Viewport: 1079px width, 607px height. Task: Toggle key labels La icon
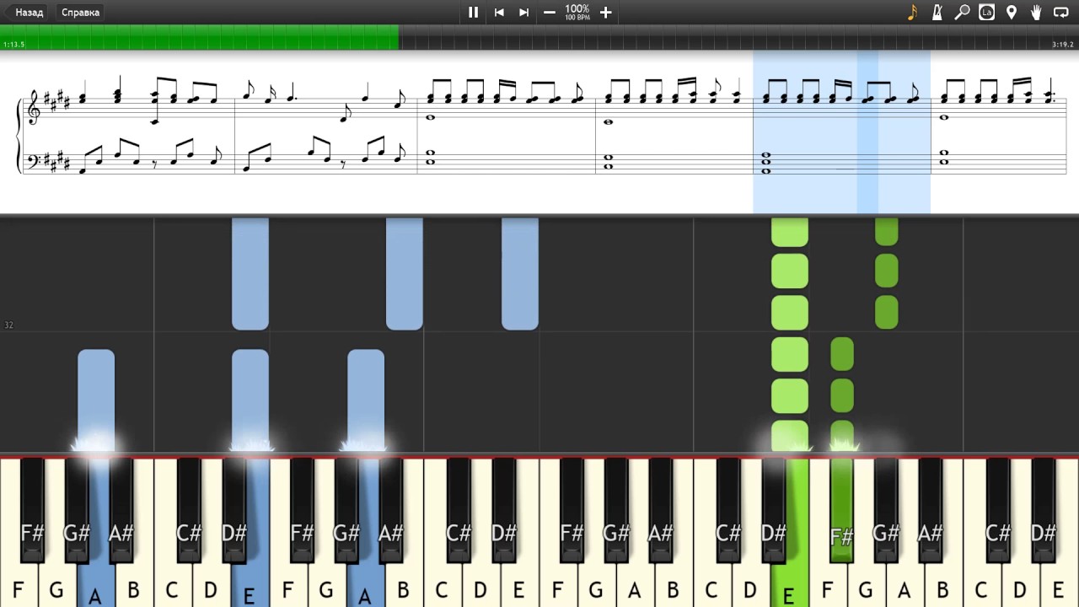(986, 13)
